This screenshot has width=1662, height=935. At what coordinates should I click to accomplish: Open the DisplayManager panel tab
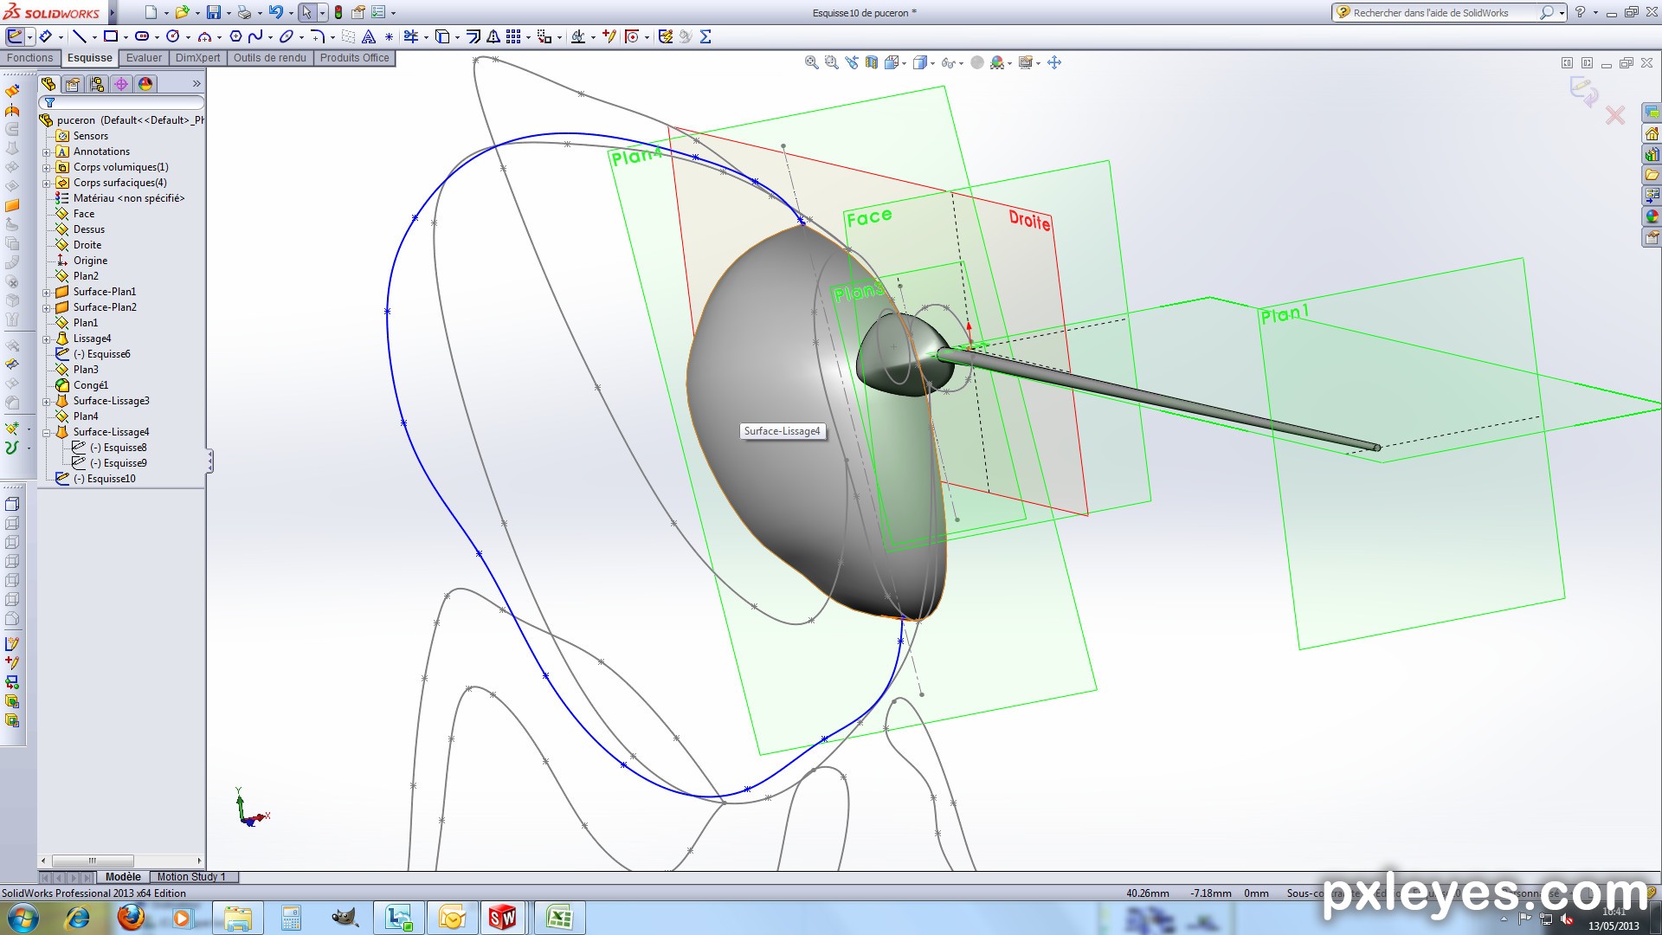pyautogui.click(x=145, y=84)
